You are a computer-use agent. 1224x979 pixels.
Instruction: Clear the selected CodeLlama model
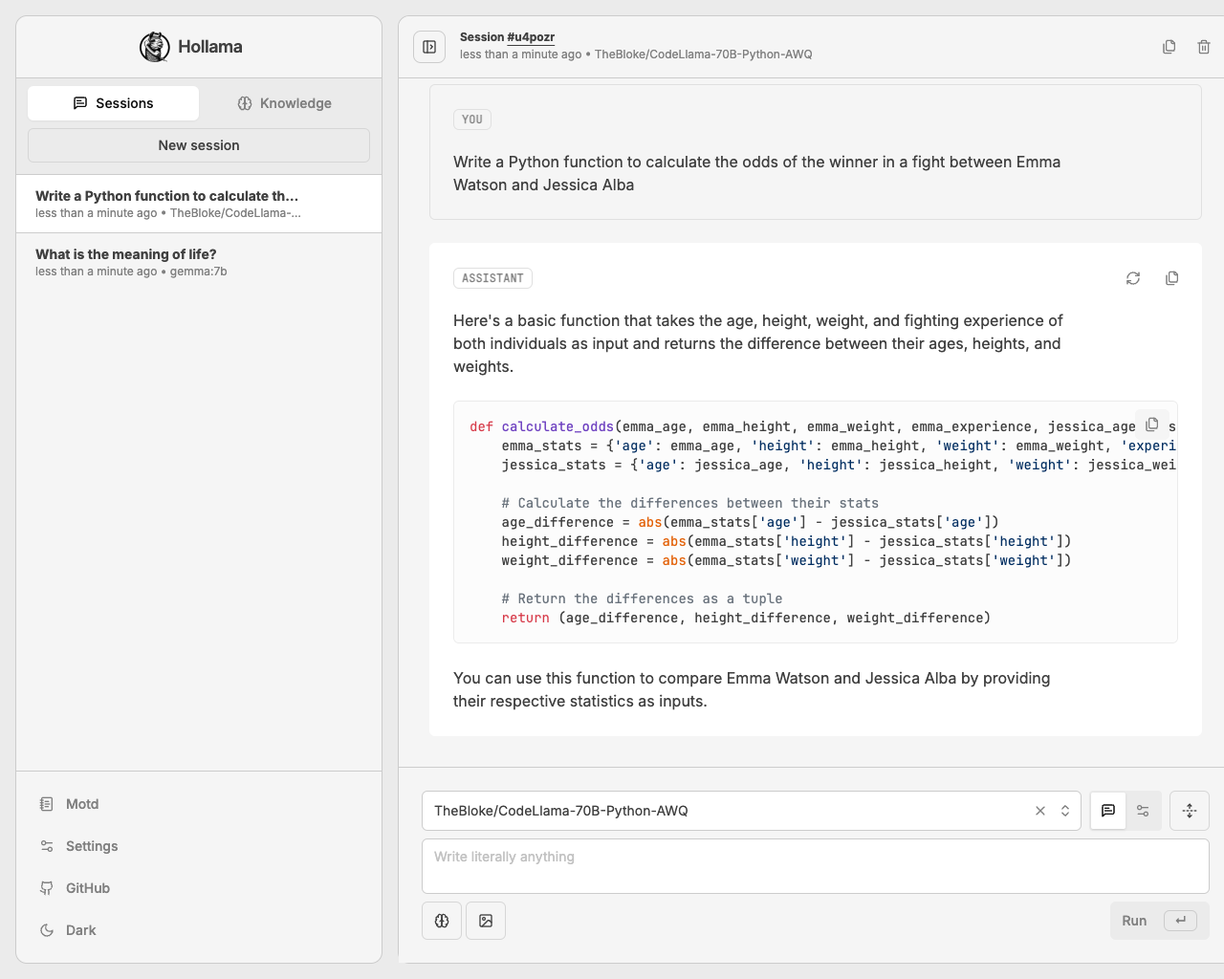click(x=1040, y=811)
